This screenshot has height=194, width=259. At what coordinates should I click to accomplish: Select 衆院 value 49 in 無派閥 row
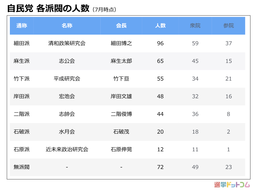195,167
